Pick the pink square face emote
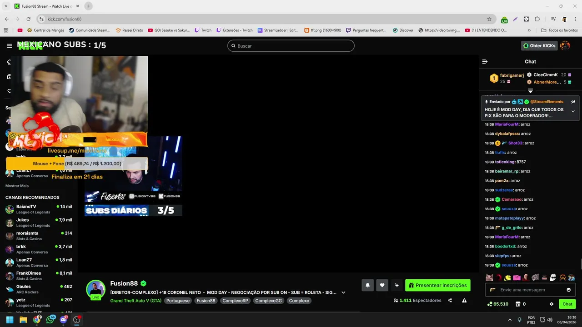 [x=517, y=277]
